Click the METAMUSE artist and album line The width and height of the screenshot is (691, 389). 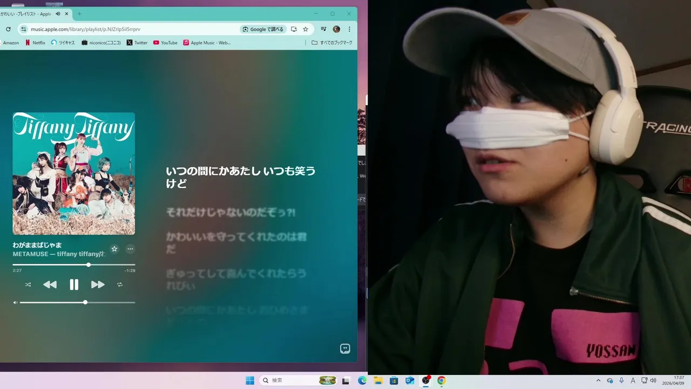[x=59, y=254]
